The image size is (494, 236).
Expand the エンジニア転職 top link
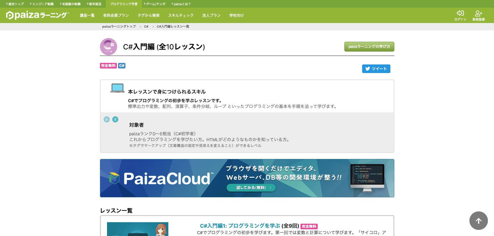click(x=42, y=4)
